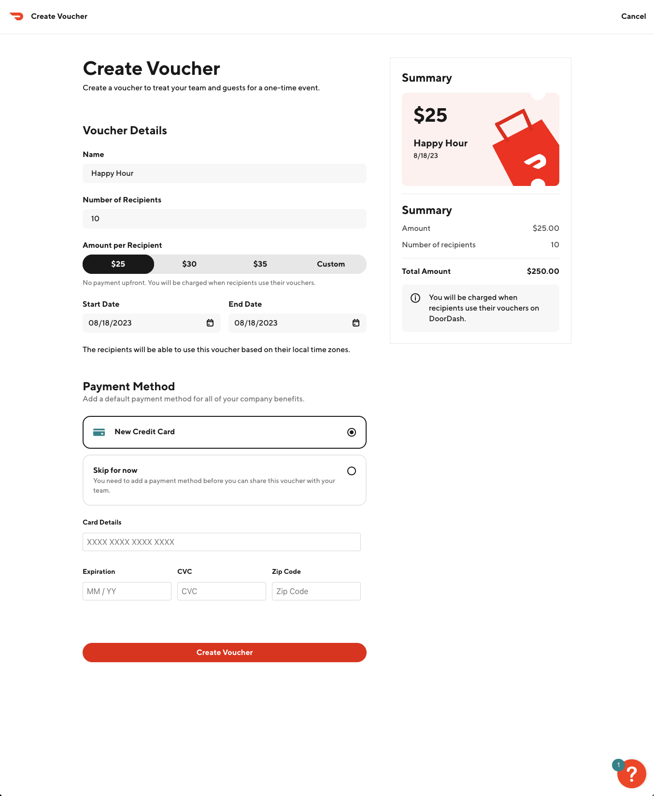Open the Start Date calendar picker
The image size is (654, 796).
(x=210, y=323)
